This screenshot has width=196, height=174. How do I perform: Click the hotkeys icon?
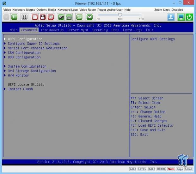click(x=89, y=17)
